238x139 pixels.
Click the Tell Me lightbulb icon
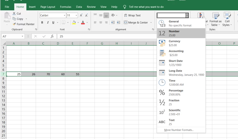click(x=125, y=7)
